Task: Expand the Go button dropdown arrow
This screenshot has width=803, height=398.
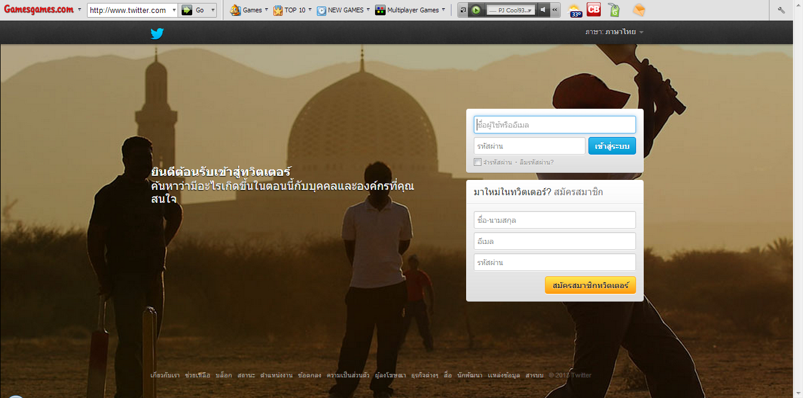Action: tap(212, 10)
